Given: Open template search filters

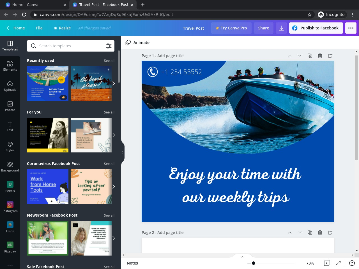Looking at the screenshot, I should pos(109,46).
